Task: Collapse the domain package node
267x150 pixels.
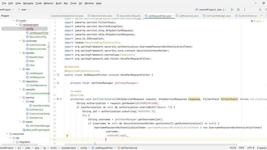Action: pyautogui.click(x=20, y=53)
